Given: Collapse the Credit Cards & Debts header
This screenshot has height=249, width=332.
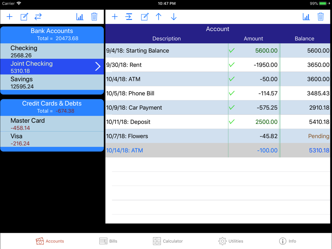Looking at the screenshot, I should pos(52,107).
